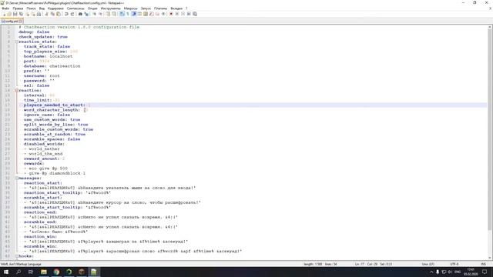This screenshot has height=277, width=493.
Task: Toggle word wrap in toolbar
Action: (122, 14)
